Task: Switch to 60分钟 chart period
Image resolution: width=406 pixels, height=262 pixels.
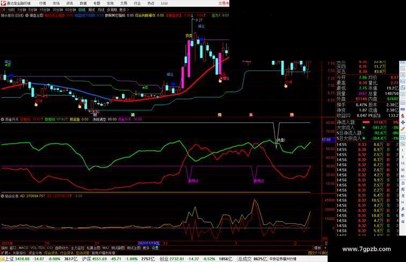Action: [70, 10]
